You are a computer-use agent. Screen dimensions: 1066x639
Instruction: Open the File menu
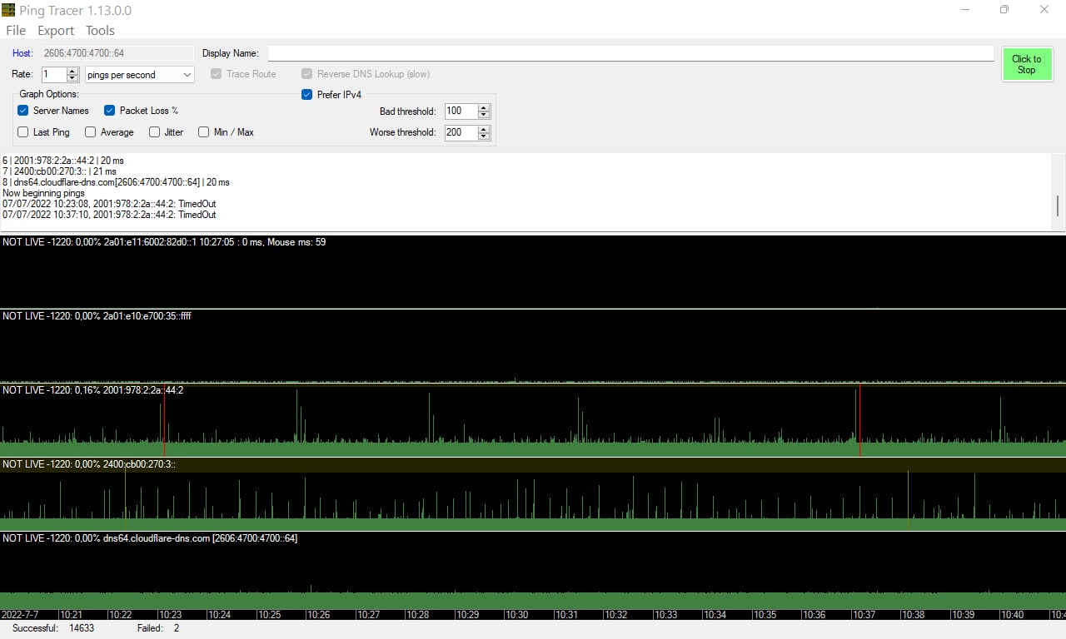click(x=16, y=31)
